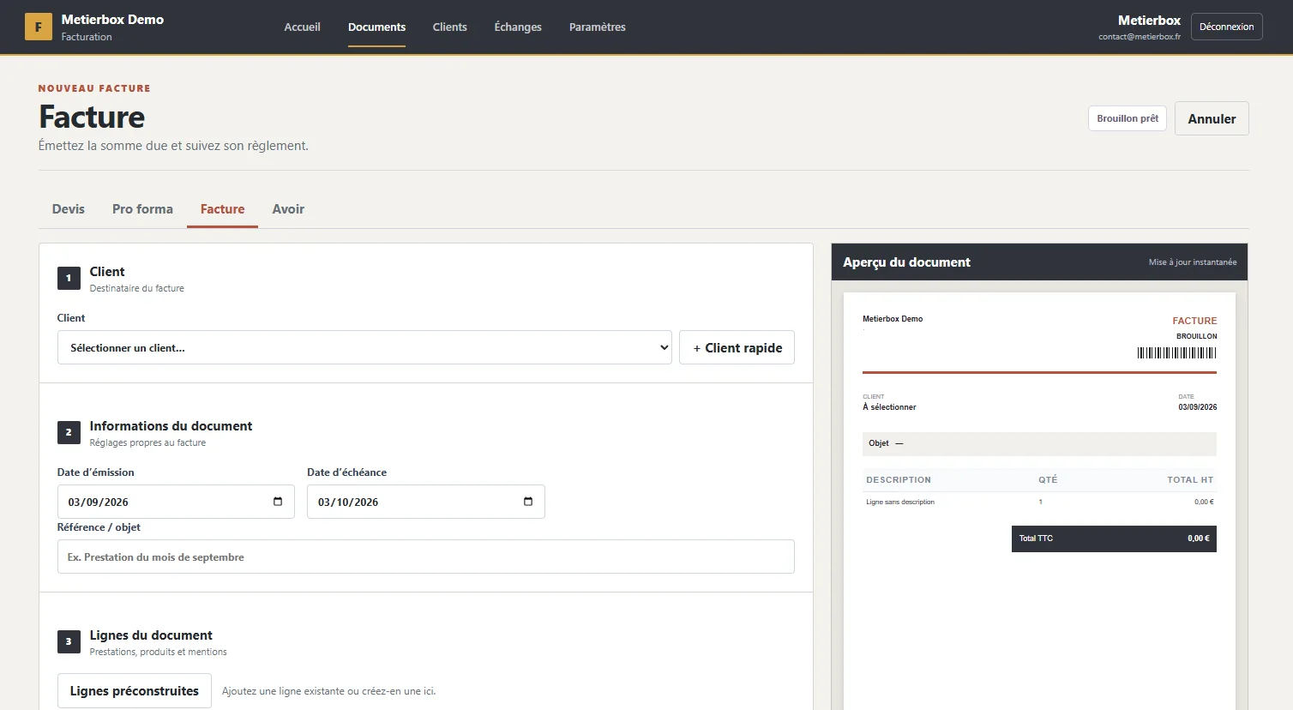Focus the Référence / objet input
This screenshot has width=1293, height=710.
click(426, 557)
